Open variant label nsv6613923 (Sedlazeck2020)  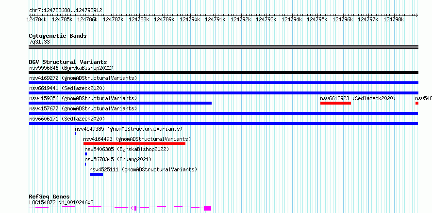(x=358, y=98)
